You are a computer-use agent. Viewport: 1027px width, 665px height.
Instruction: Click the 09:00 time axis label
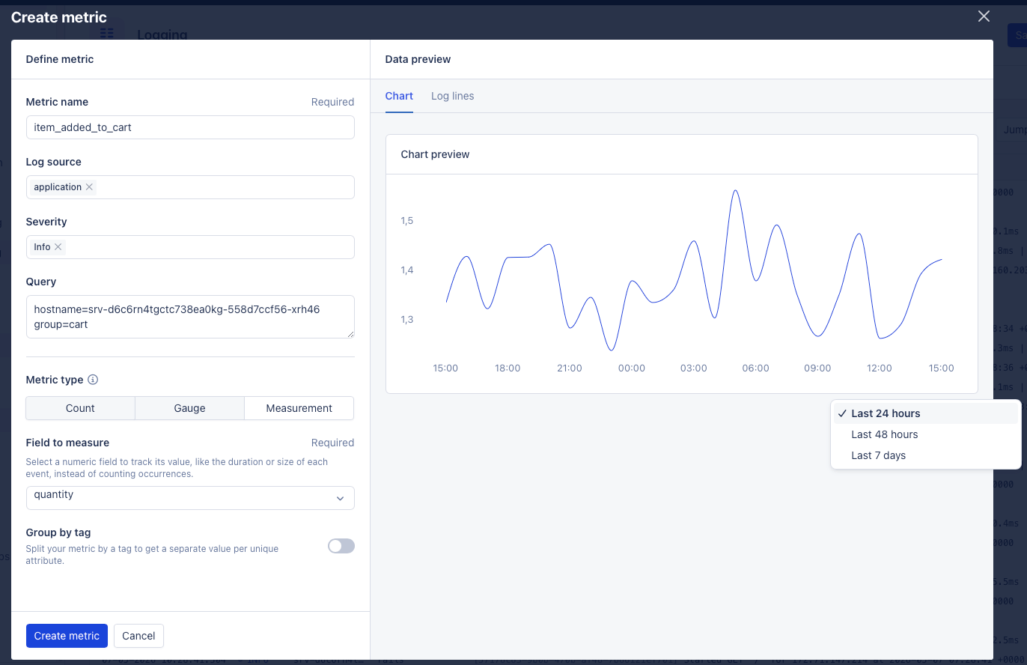click(x=817, y=368)
